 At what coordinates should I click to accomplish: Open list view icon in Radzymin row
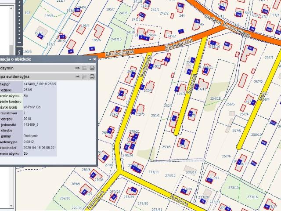click(x=85, y=68)
